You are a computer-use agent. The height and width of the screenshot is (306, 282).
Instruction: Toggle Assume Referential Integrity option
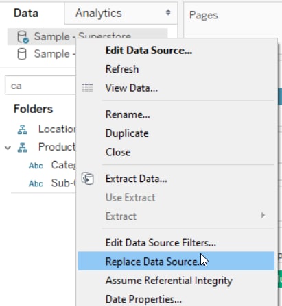coord(169,281)
